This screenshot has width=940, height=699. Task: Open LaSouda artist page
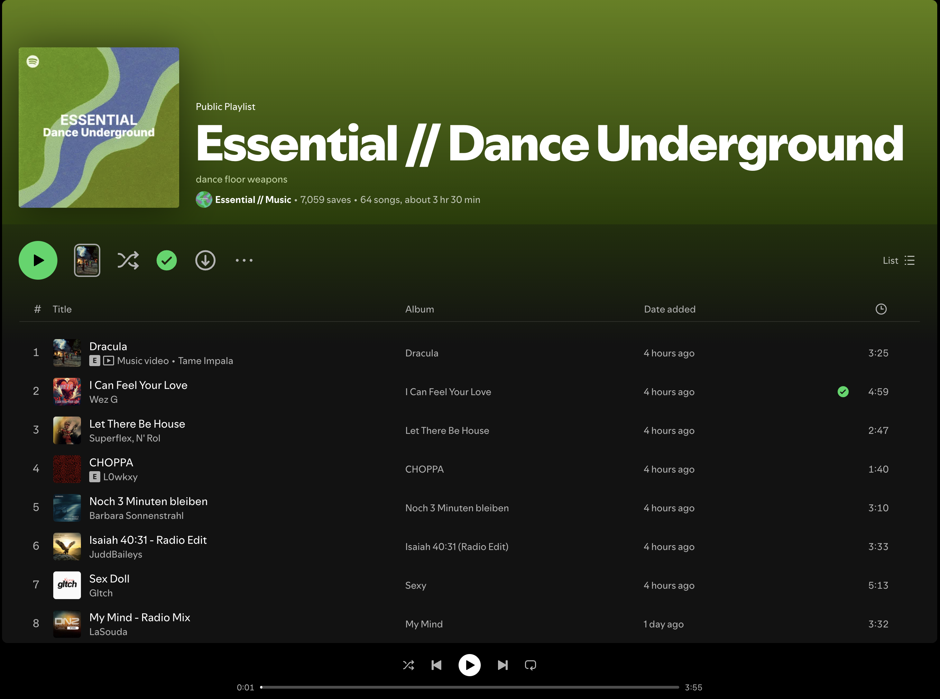point(108,632)
